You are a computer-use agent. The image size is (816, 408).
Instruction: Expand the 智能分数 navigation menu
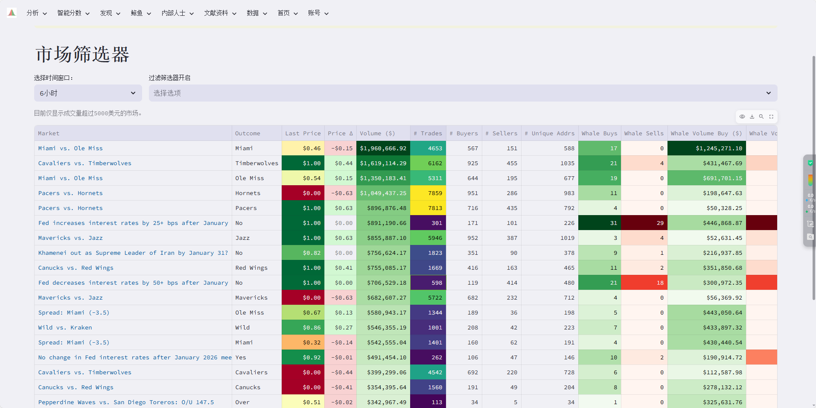pyautogui.click(x=73, y=13)
